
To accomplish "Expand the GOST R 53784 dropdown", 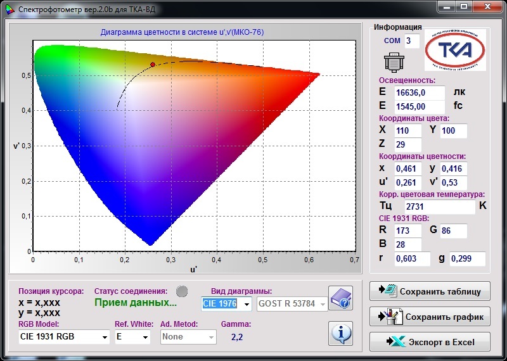I will pos(323,305).
